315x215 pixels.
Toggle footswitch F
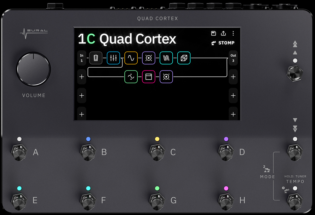pyautogui.click(x=88, y=201)
